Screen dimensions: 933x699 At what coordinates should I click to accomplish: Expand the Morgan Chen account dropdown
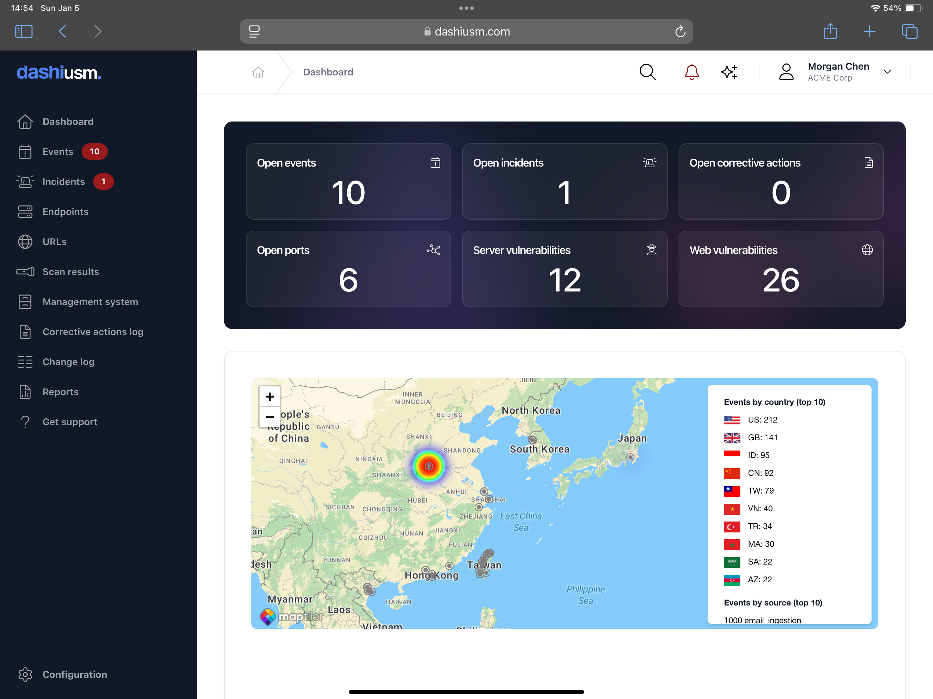click(x=888, y=72)
